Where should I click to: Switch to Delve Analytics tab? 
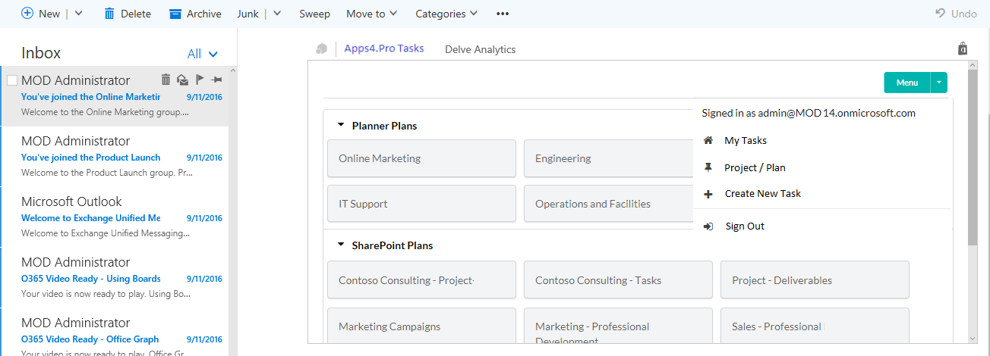tap(480, 49)
